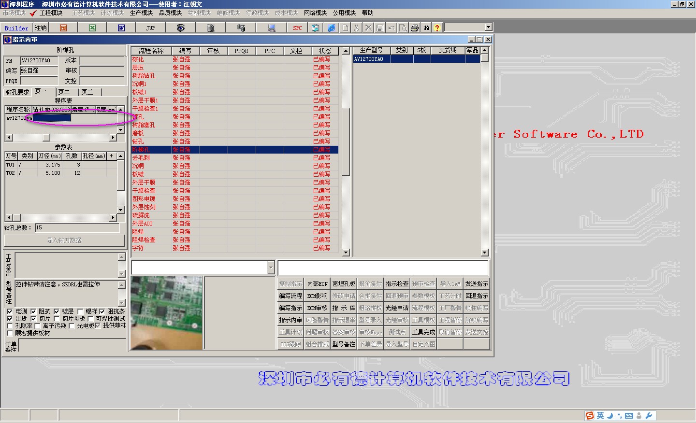Click scroll-up arrow of process list
Image resolution: width=696 pixels, height=423 pixels.
[x=346, y=51]
